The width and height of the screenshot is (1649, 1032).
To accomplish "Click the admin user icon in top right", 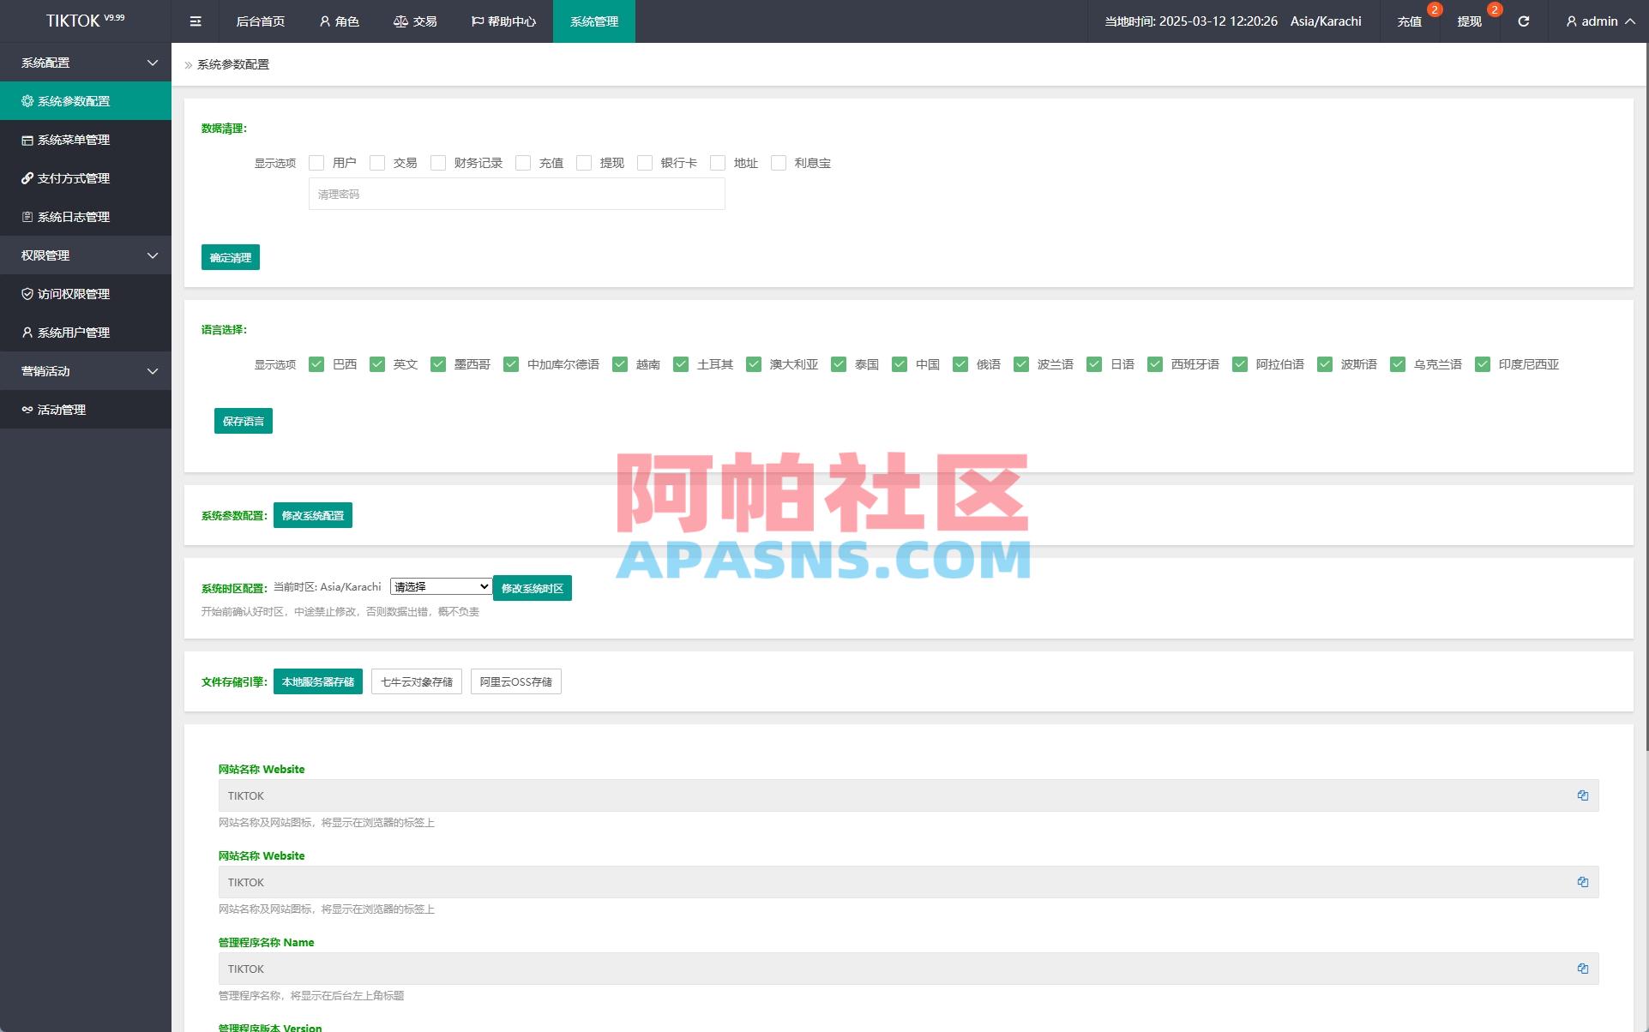I will pyautogui.click(x=1571, y=21).
